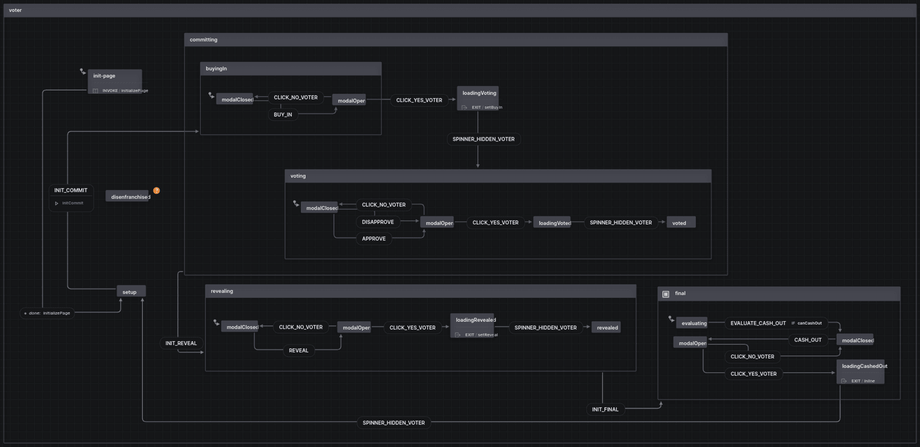Click the IF guard icon before canCashOut
This screenshot has width=920, height=447.
tap(793, 323)
